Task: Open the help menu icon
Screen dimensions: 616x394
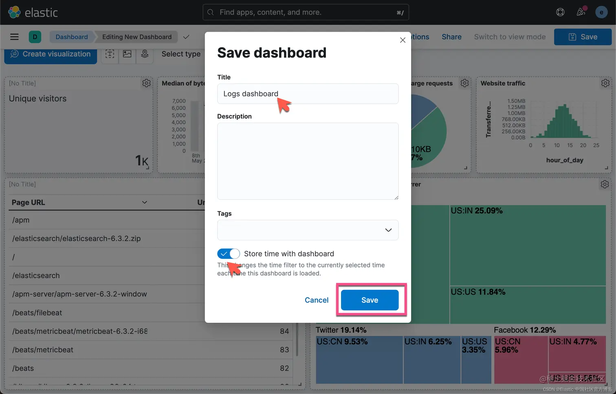Action: (560, 12)
